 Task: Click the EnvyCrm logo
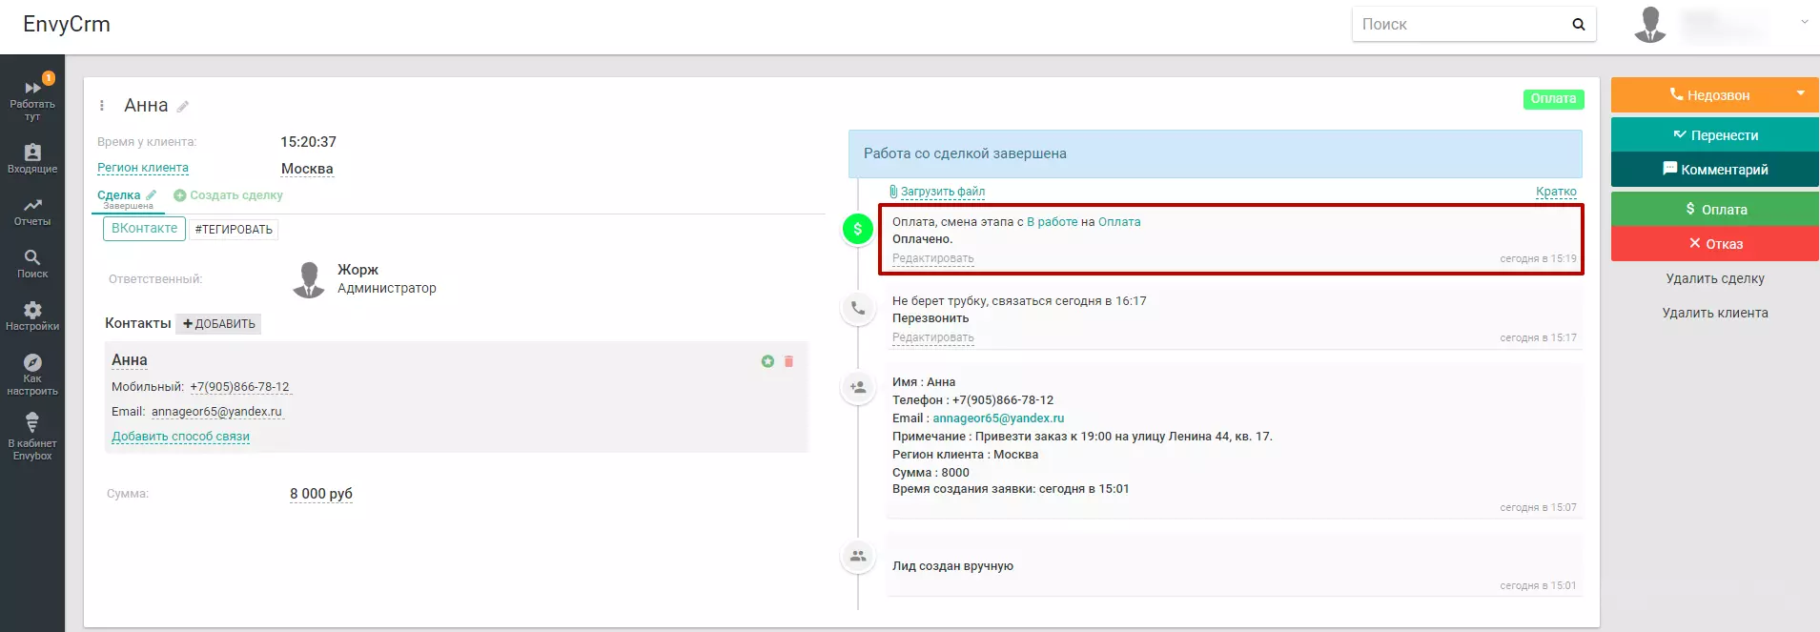67,25
